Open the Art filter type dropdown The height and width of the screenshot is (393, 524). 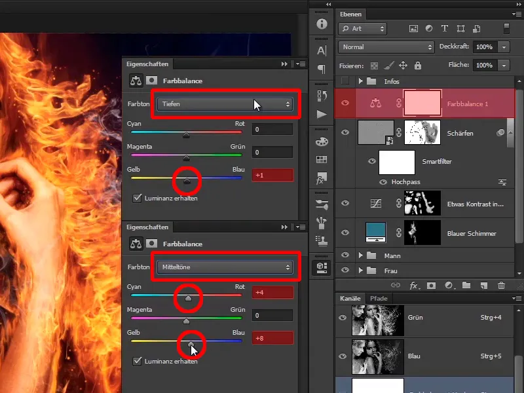[x=363, y=29]
